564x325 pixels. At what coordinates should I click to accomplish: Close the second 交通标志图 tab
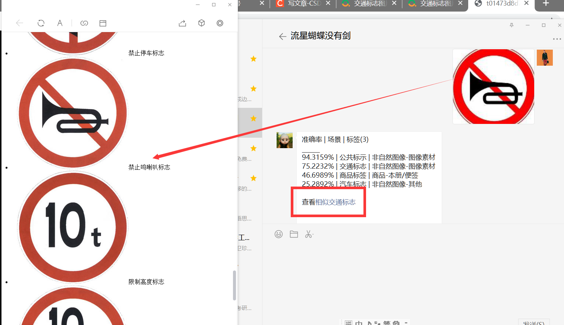point(460,3)
